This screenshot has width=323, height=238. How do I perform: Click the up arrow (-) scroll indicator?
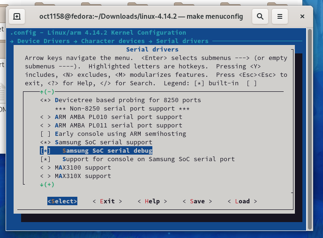(47, 92)
